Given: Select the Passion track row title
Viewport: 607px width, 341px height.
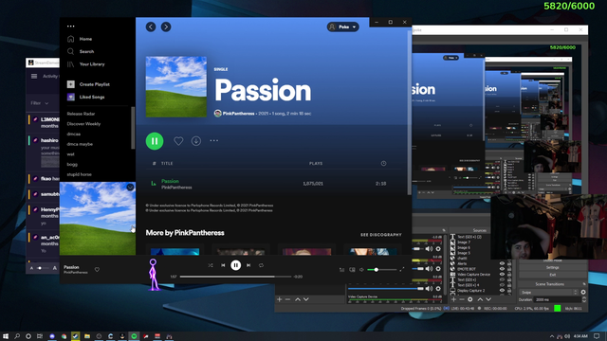Looking at the screenshot, I should pyautogui.click(x=170, y=181).
